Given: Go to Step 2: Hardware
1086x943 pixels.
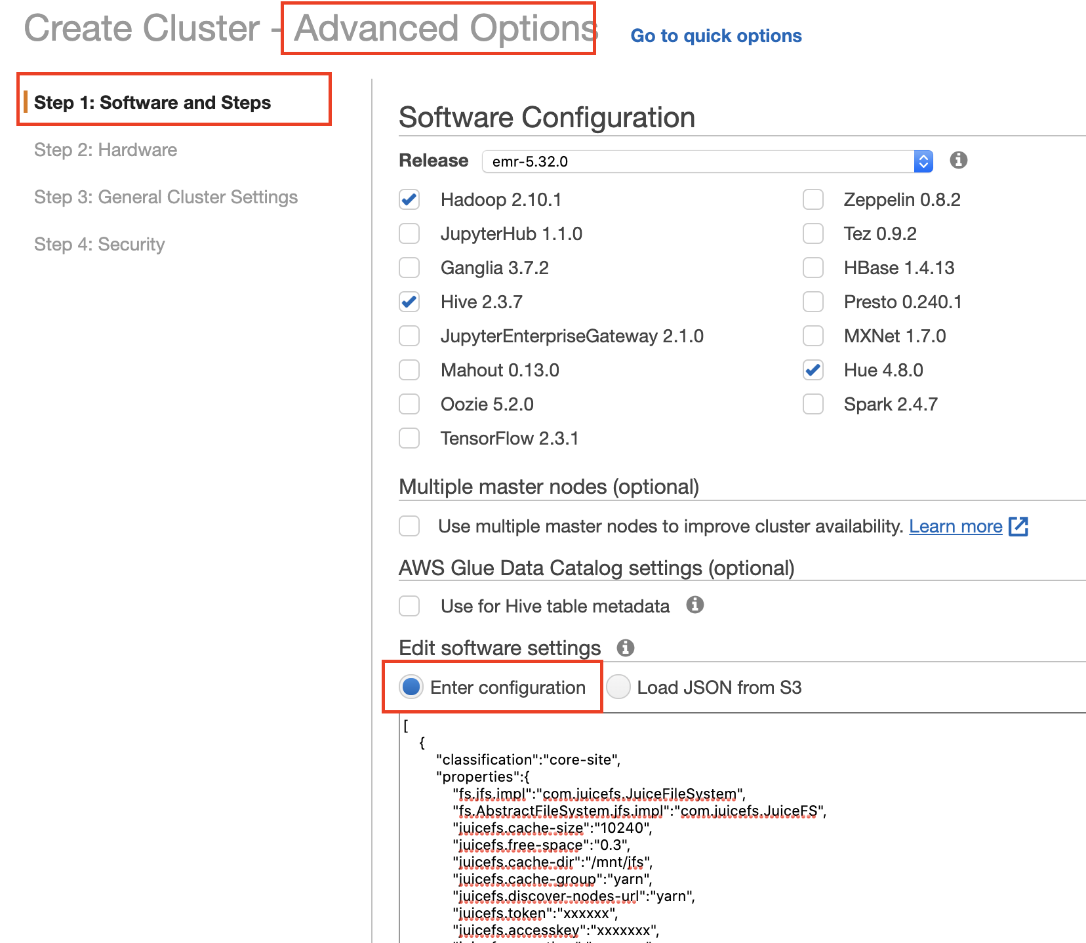Looking at the screenshot, I should 106,150.
